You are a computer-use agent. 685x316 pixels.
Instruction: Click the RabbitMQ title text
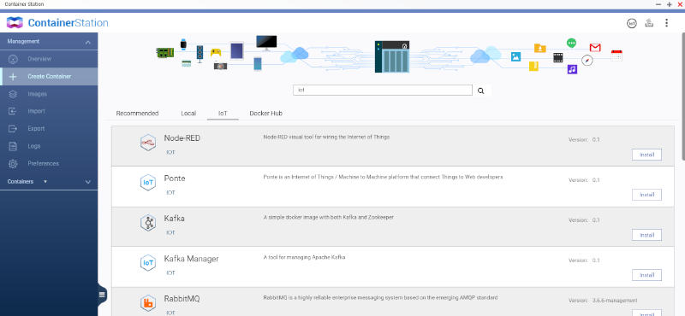(x=182, y=299)
